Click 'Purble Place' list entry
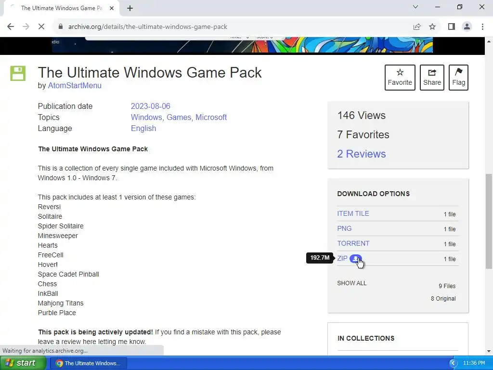This screenshot has height=370, width=493. tap(57, 313)
